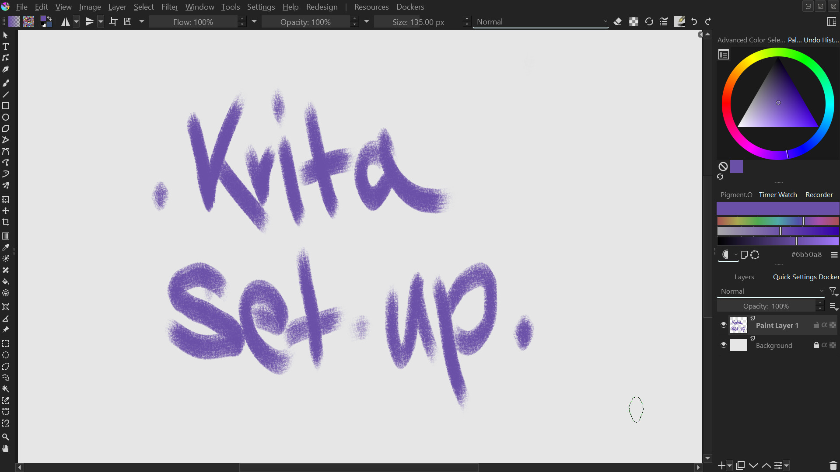Select the Crop tool
The width and height of the screenshot is (840, 472).
click(6, 222)
